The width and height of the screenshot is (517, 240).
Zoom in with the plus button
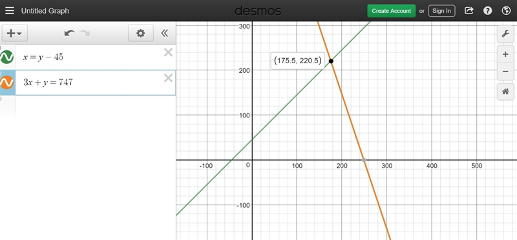pos(505,55)
